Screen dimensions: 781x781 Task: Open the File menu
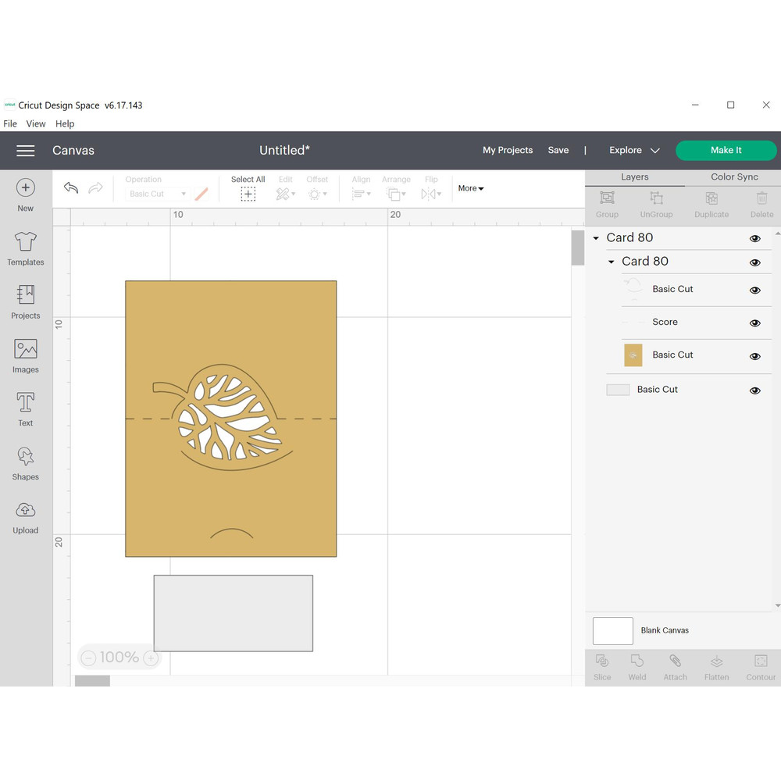click(10, 123)
